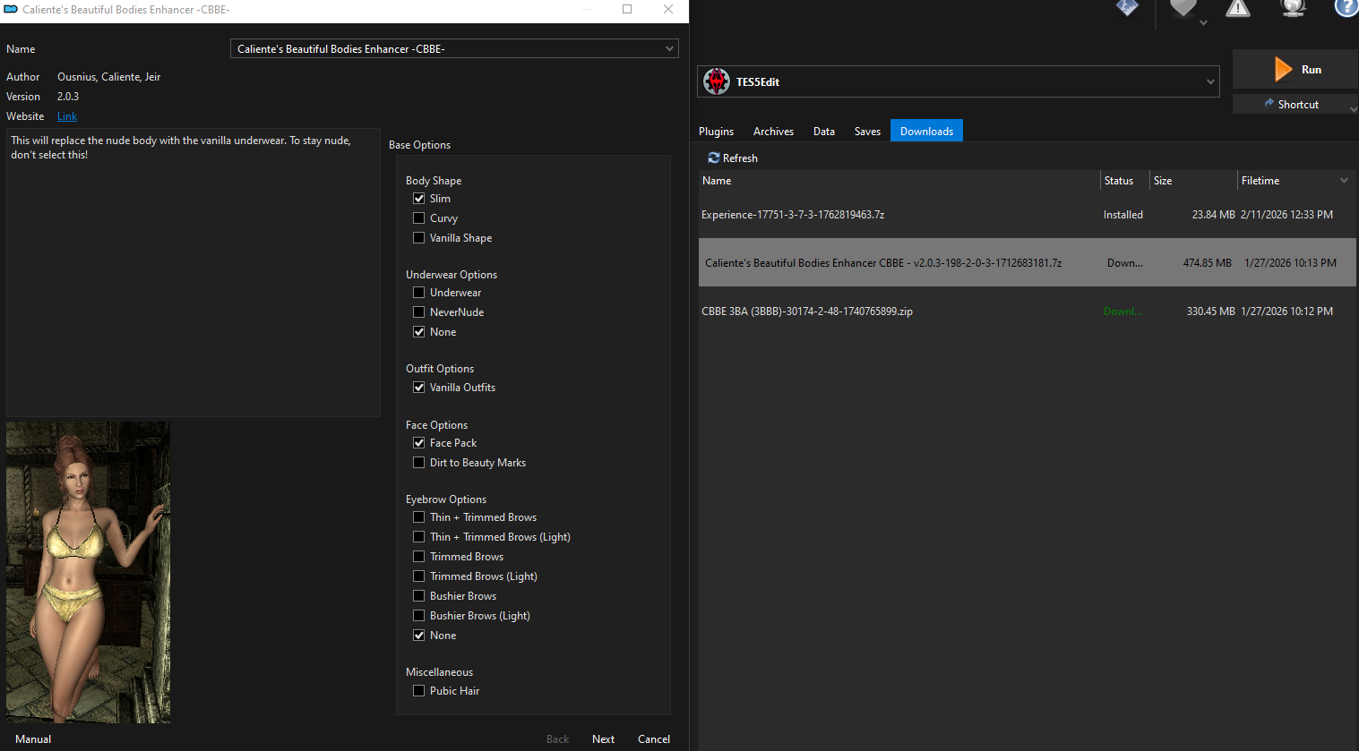Go to the Data tab
Viewport: 1359px width, 751px height.
pyautogui.click(x=824, y=132)
